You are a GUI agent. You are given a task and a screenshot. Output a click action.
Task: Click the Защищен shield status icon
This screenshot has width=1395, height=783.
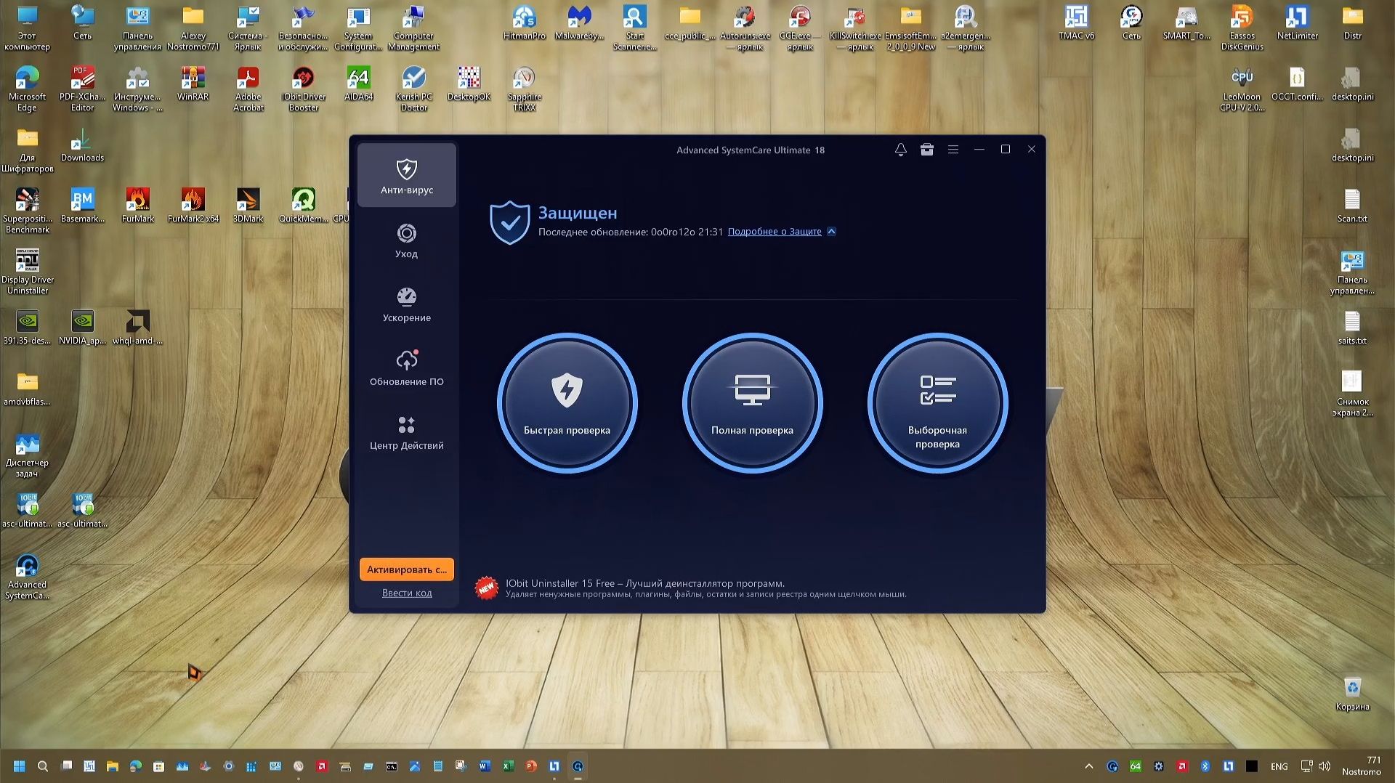click(510, 222)
